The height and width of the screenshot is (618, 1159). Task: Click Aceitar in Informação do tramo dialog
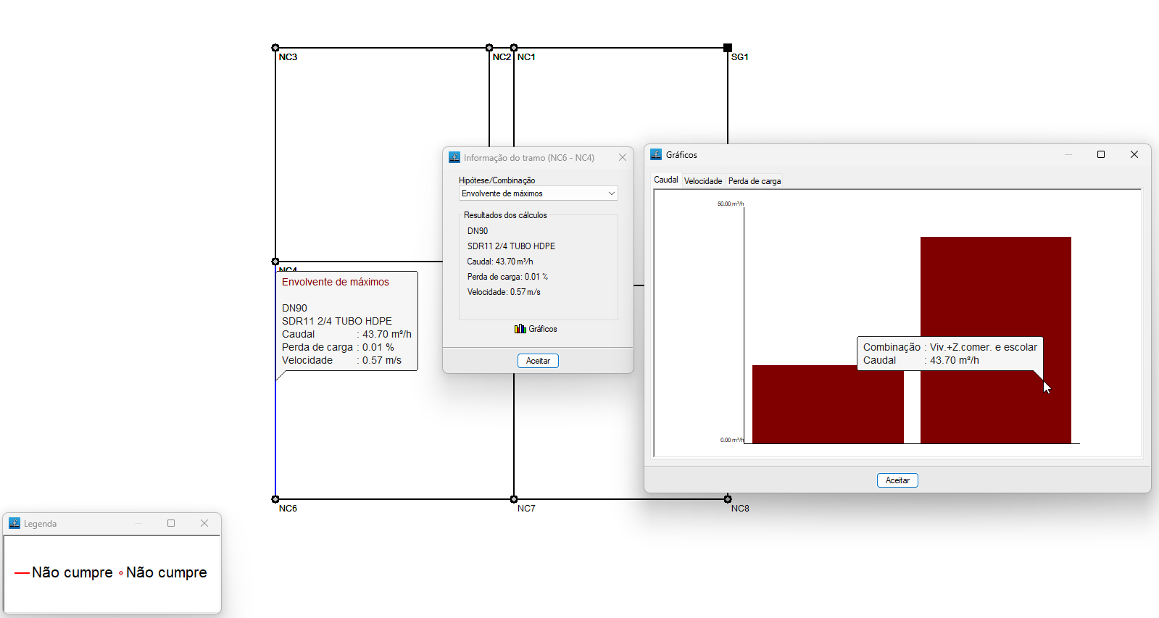pos(538,361)
